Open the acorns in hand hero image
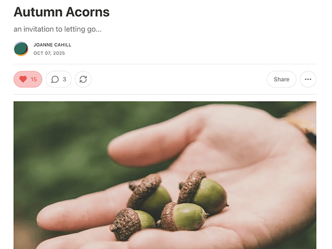This screenshot has height=249, width=332. pos(165,175)
